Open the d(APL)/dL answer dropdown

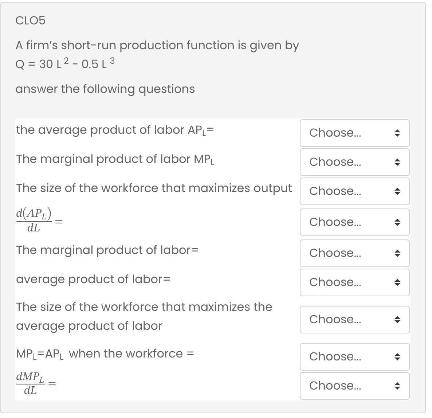coord(354,222)
